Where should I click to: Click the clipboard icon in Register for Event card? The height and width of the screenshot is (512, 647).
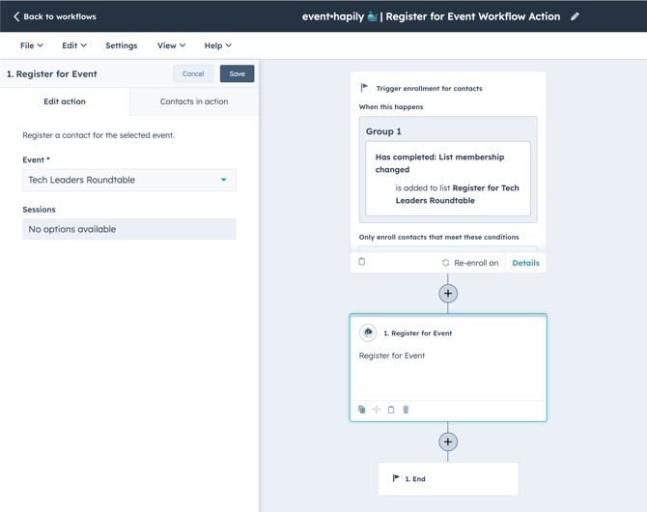pos(391,410)
